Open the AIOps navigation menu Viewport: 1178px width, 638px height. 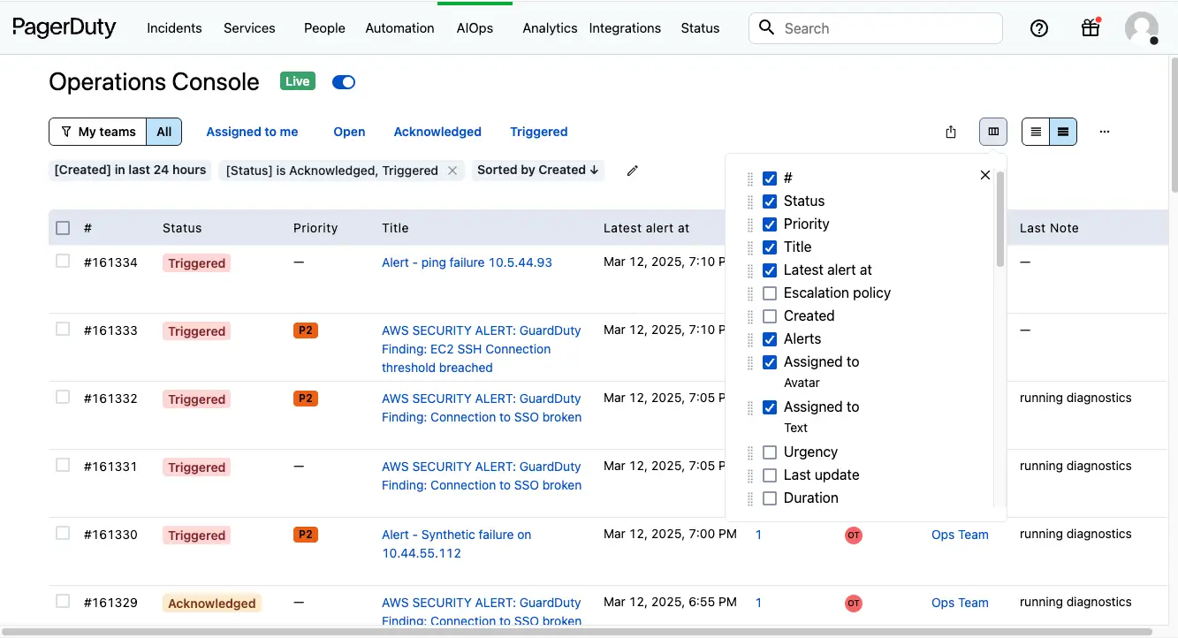475,28
